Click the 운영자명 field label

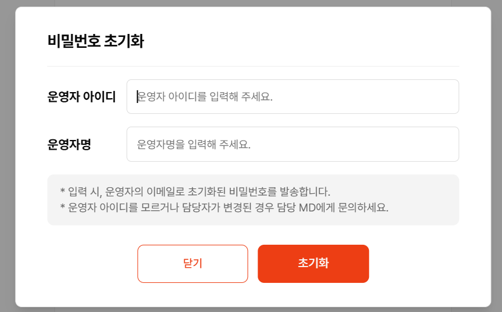[69, 144]
